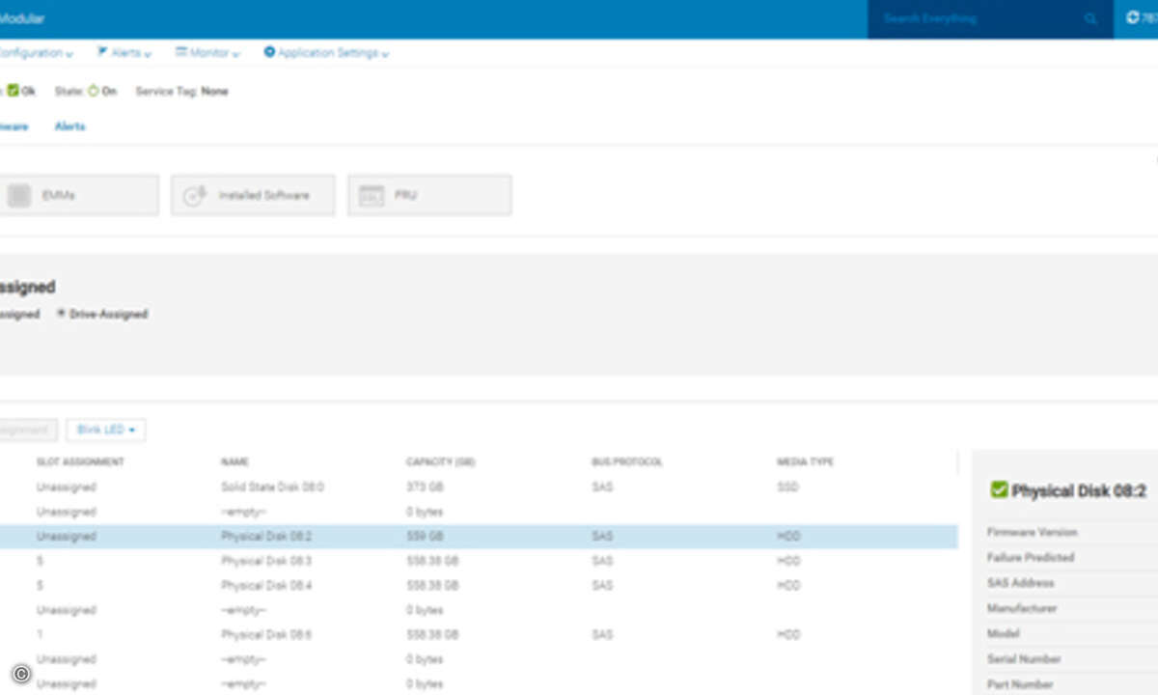Click the Installed Software disc icon

click(x=195, y=195)
